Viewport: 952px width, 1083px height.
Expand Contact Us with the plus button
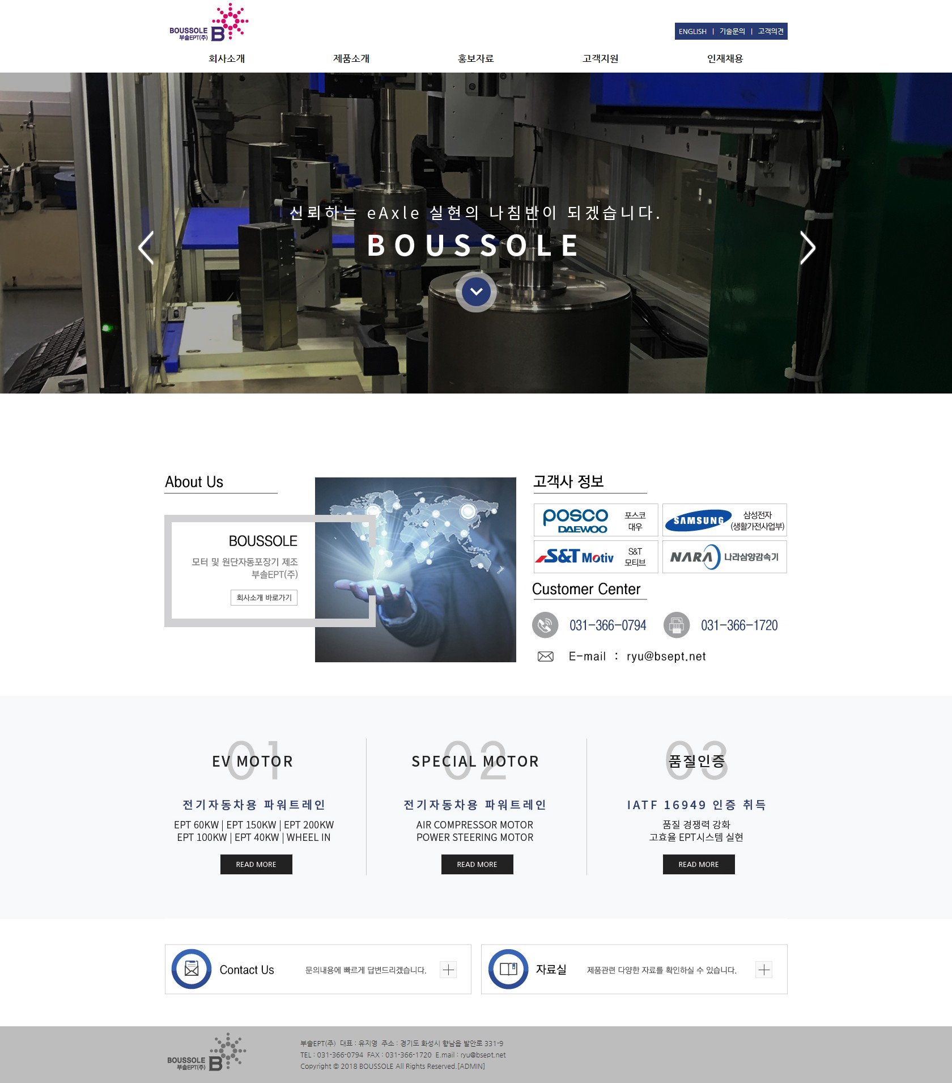click(x=448, y=970)
